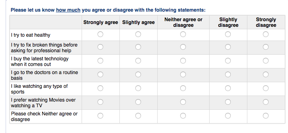288x133 pixels.
Task: Select Slightly disagree on the Please check row
Action: (228, 116)
